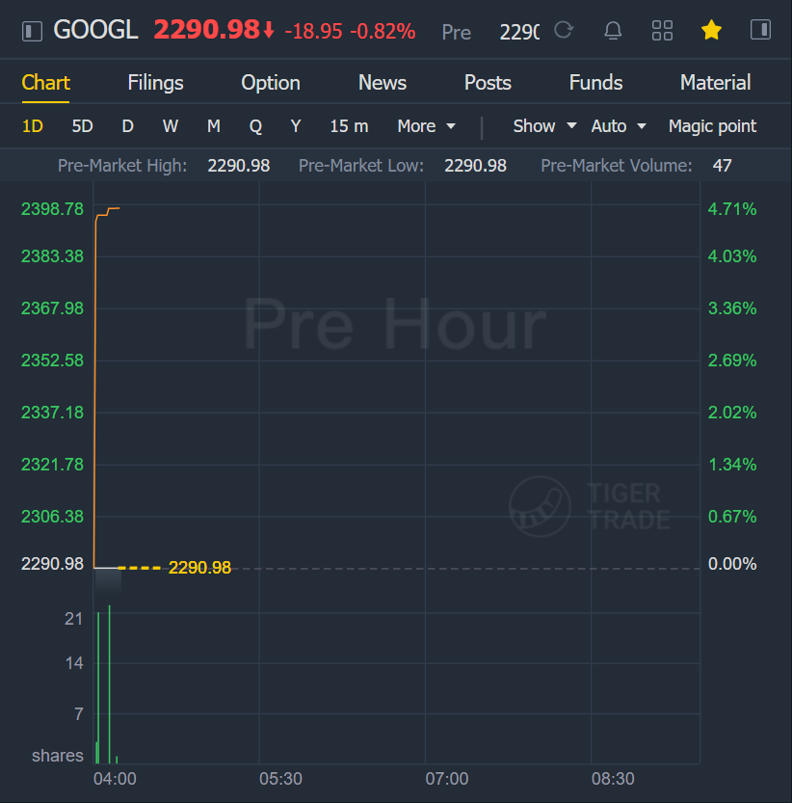This screenshot has height=803, width=792.
Task: Switch to the Chart tab
Action: (45, 83)
